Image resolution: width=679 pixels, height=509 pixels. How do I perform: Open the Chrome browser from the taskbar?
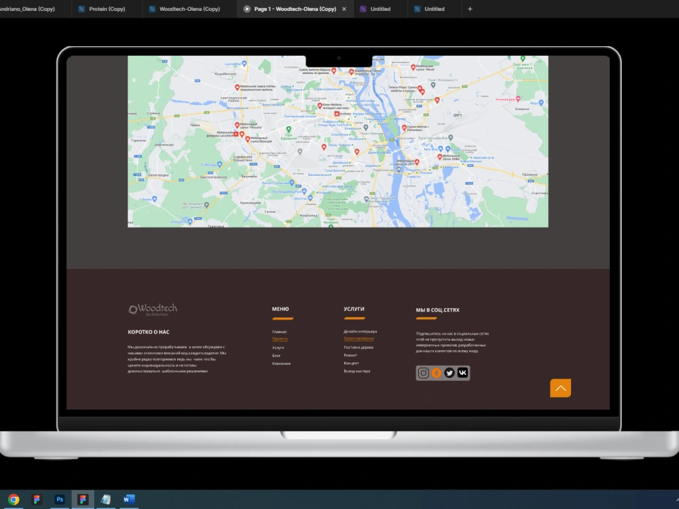(x=14, y=499)
